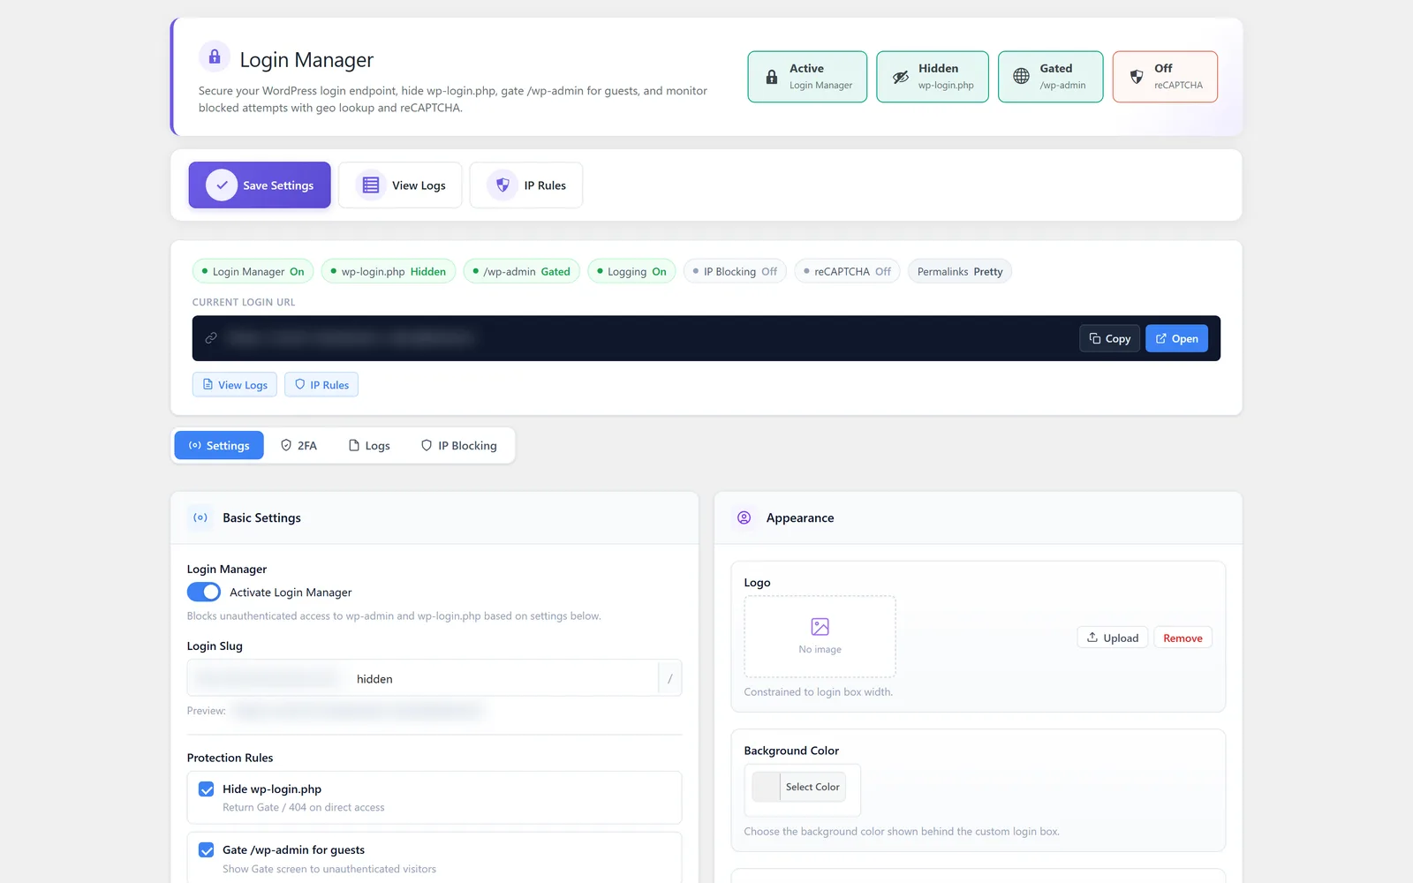The width and height of the screenshot is (1413, 883).
Task: Click the reCAPTCHA Off status pill
Action: pyautogui.click(x=848, y=271)
